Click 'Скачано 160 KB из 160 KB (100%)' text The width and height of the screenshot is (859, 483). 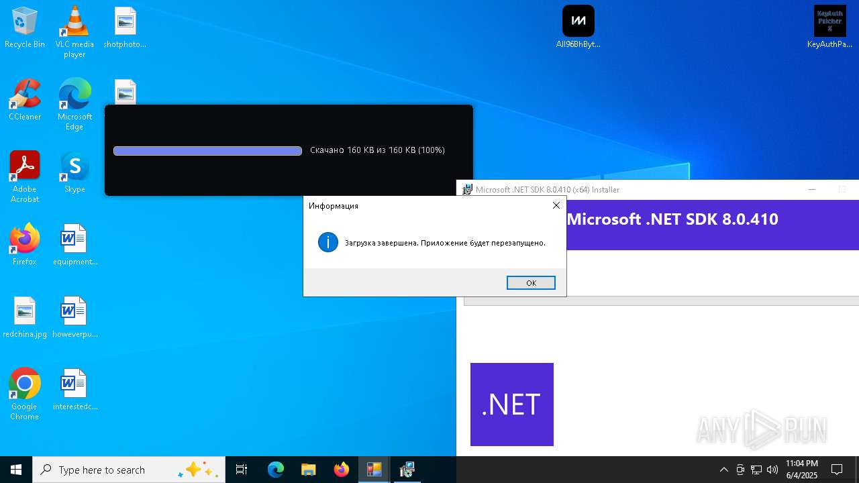click(377, 150)
